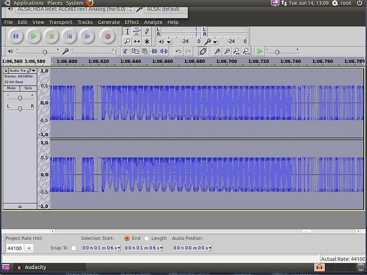Open the Transport menu
The image size is (367, 275).
tap(61, 22)
